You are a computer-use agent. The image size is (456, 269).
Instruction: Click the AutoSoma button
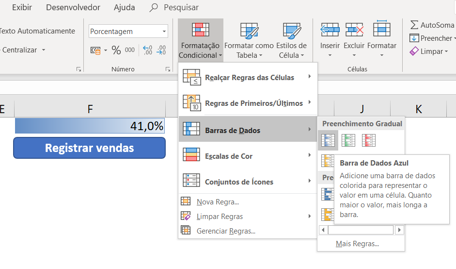tap(432, 25)
